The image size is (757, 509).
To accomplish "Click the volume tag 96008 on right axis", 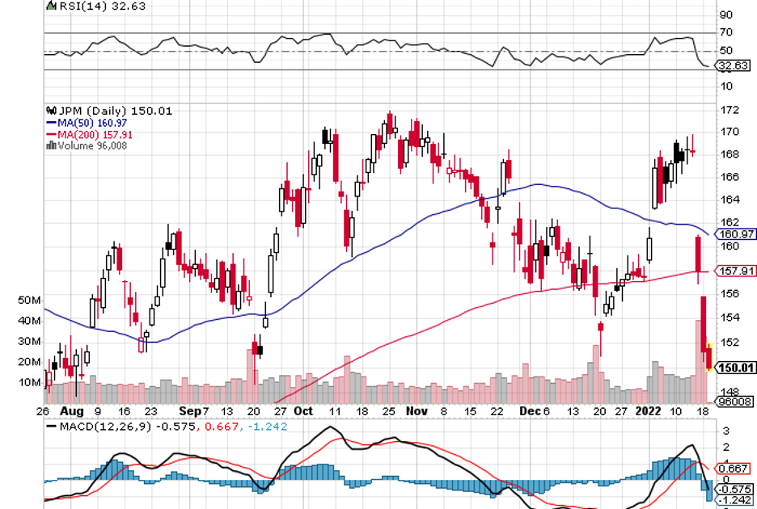I will point(734,402).
